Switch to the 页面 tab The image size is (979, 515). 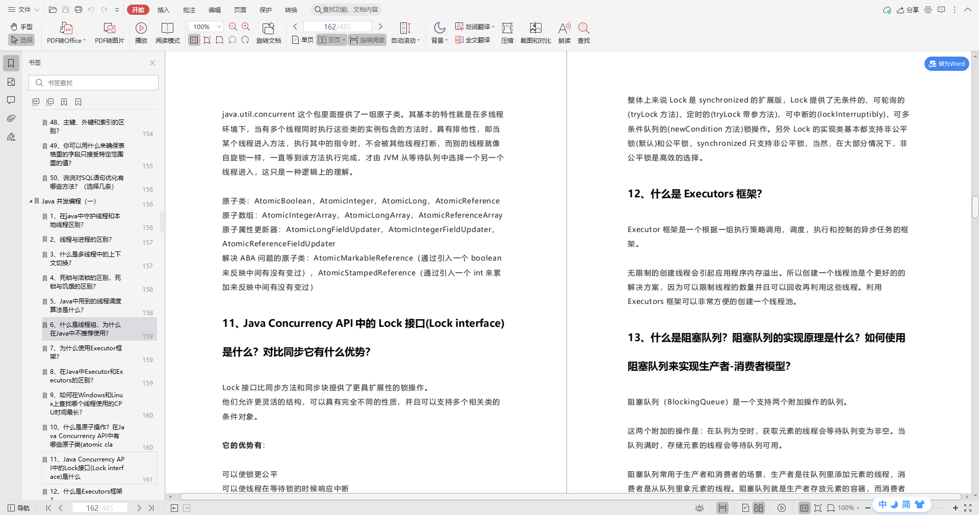click(240, 10)
